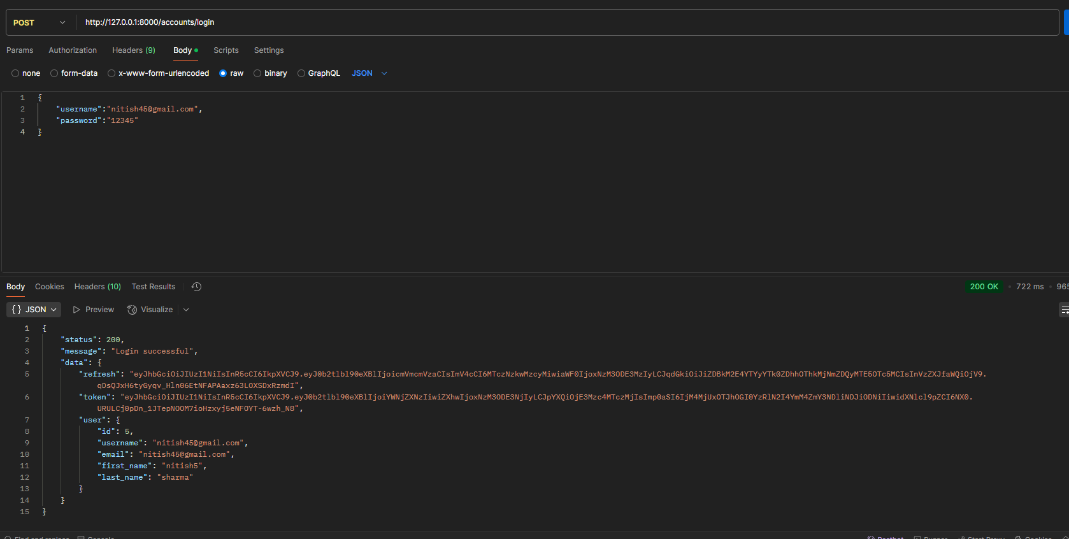Open the Authorization tab
Screen dimensions: 1069x539
point(73,50)
